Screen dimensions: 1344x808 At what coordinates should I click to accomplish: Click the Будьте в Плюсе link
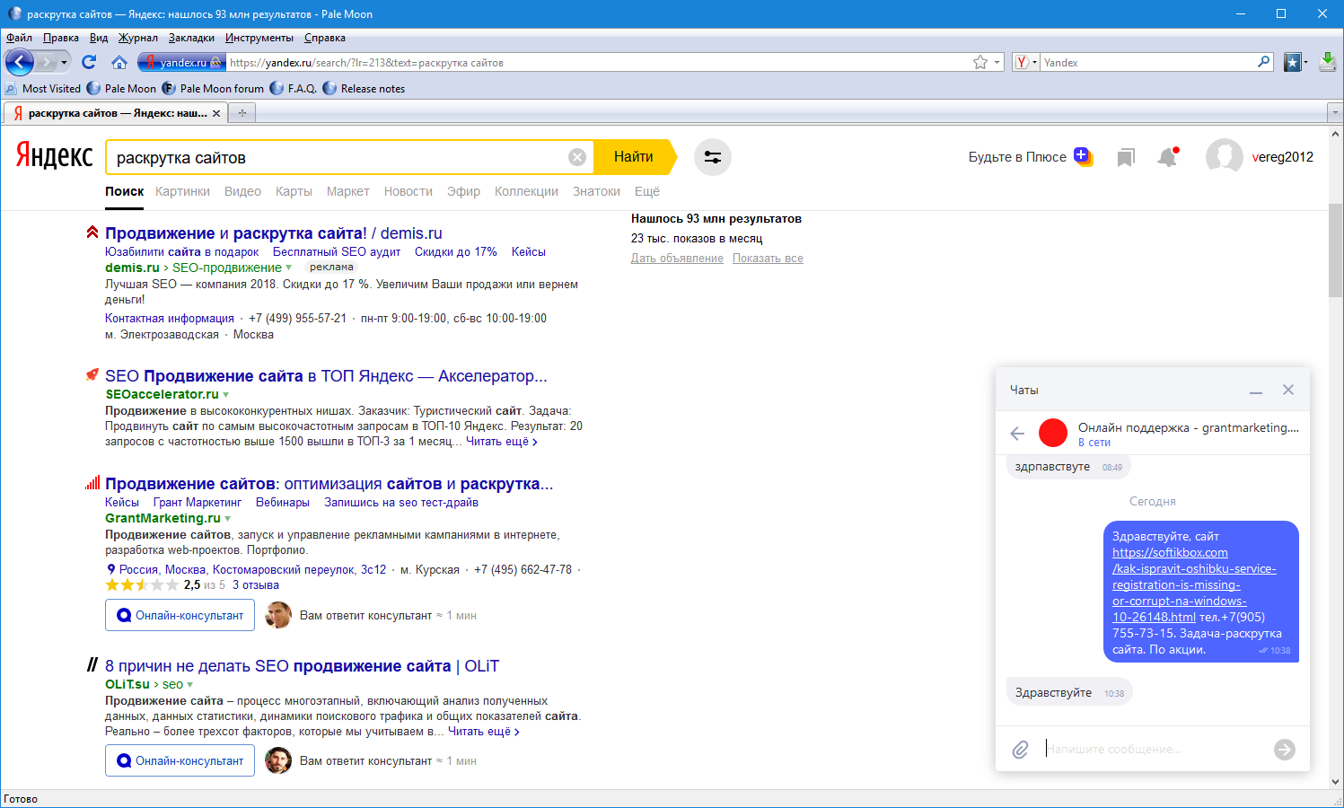click(x=1017, y=157)
